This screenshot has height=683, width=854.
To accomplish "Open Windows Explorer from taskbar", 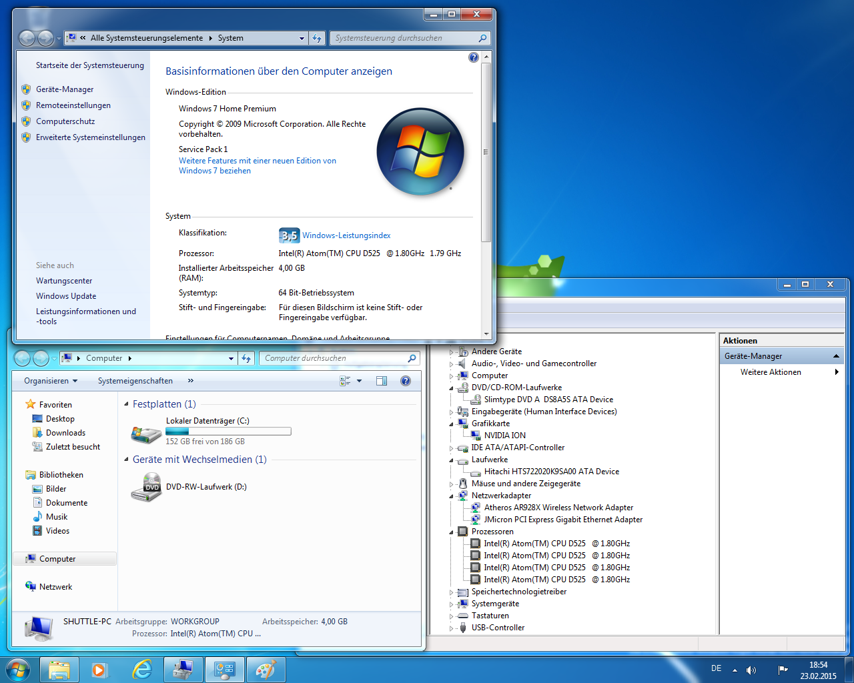I will [59, 670].
